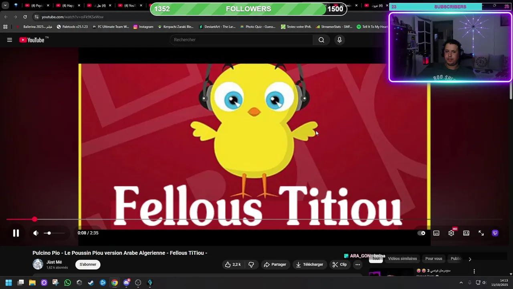Screen dimensions: 513x289
Task: Close the (4) Psyc... browser tab
Action: pyautogui.click(x=48, y=6)
